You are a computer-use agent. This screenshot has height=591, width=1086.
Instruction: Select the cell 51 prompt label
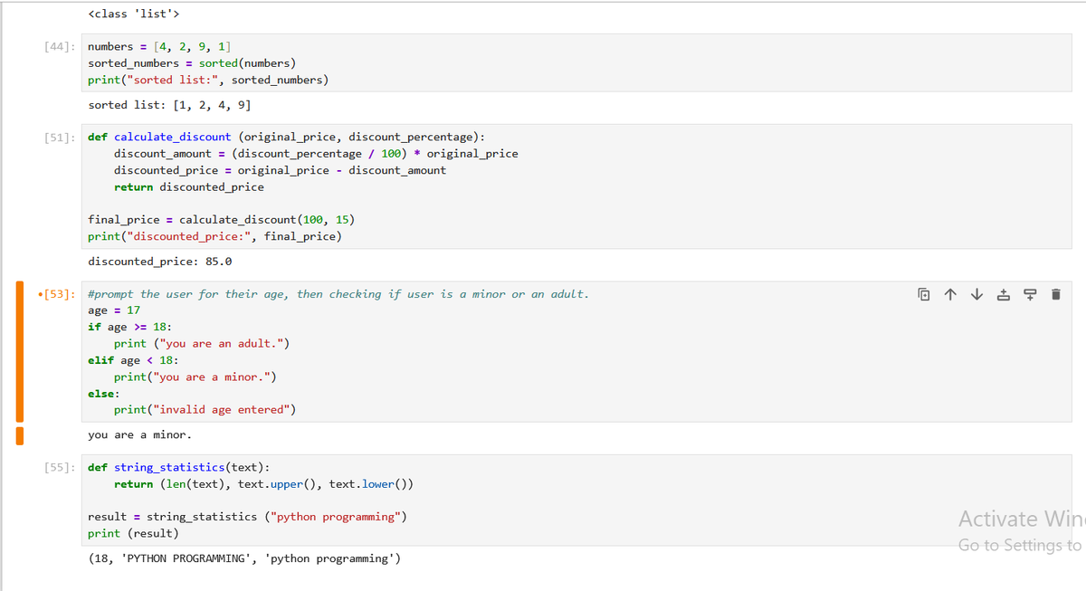[61, 138]
